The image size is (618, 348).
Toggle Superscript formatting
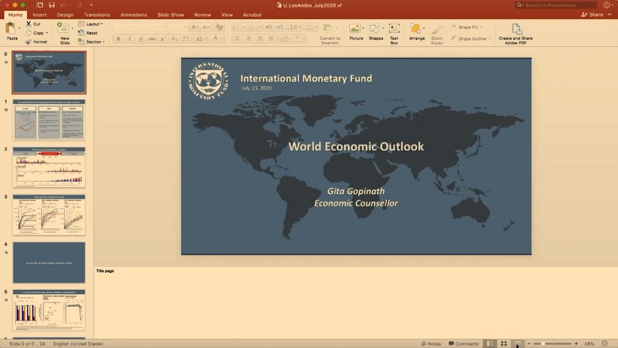[x=163, y=39]
